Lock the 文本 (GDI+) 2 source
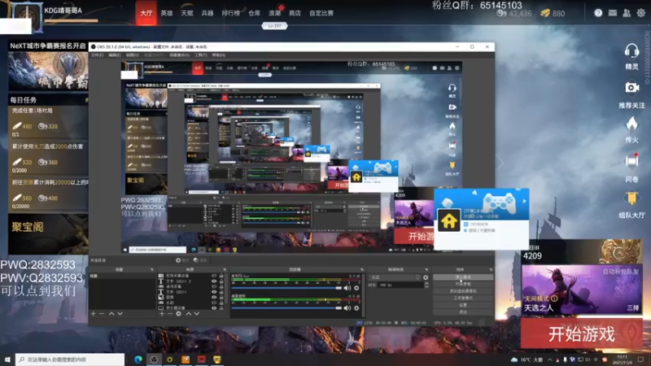The image size is (651, 366). point(221,281)
